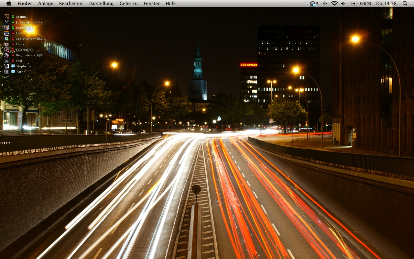The width and height of the screenshot is (414, 259).
Task: Click kille's contact avatar
Action: 6,33
